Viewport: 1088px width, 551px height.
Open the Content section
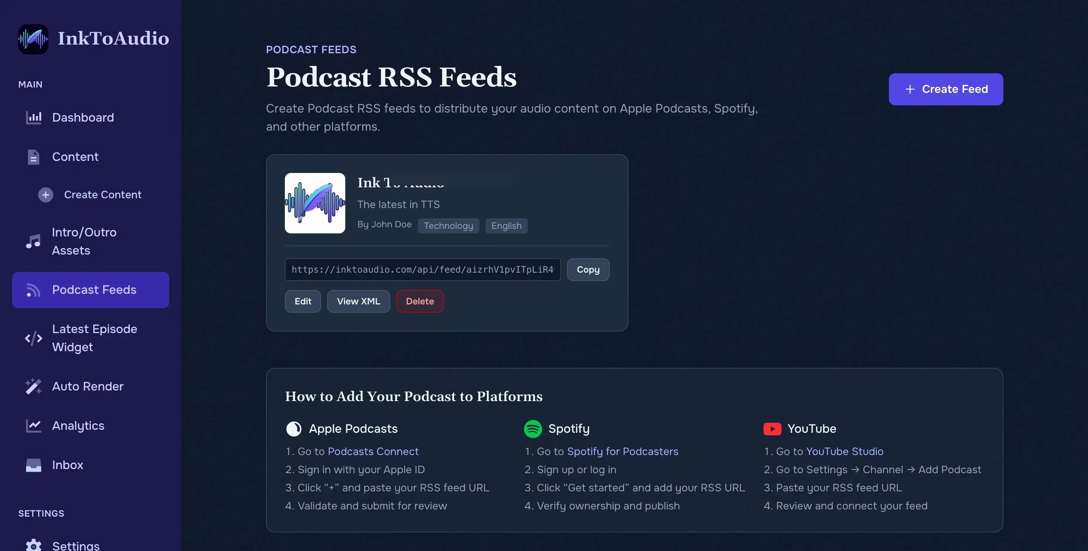90,157
